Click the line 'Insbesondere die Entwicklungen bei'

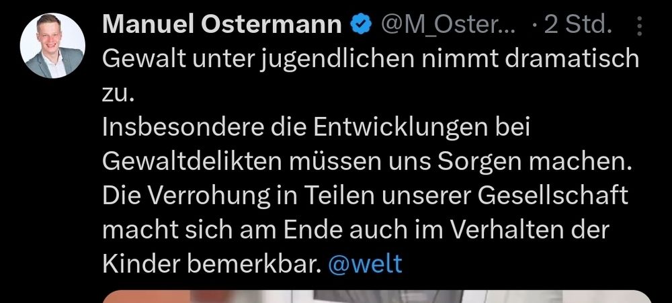[x=317, y=129]
